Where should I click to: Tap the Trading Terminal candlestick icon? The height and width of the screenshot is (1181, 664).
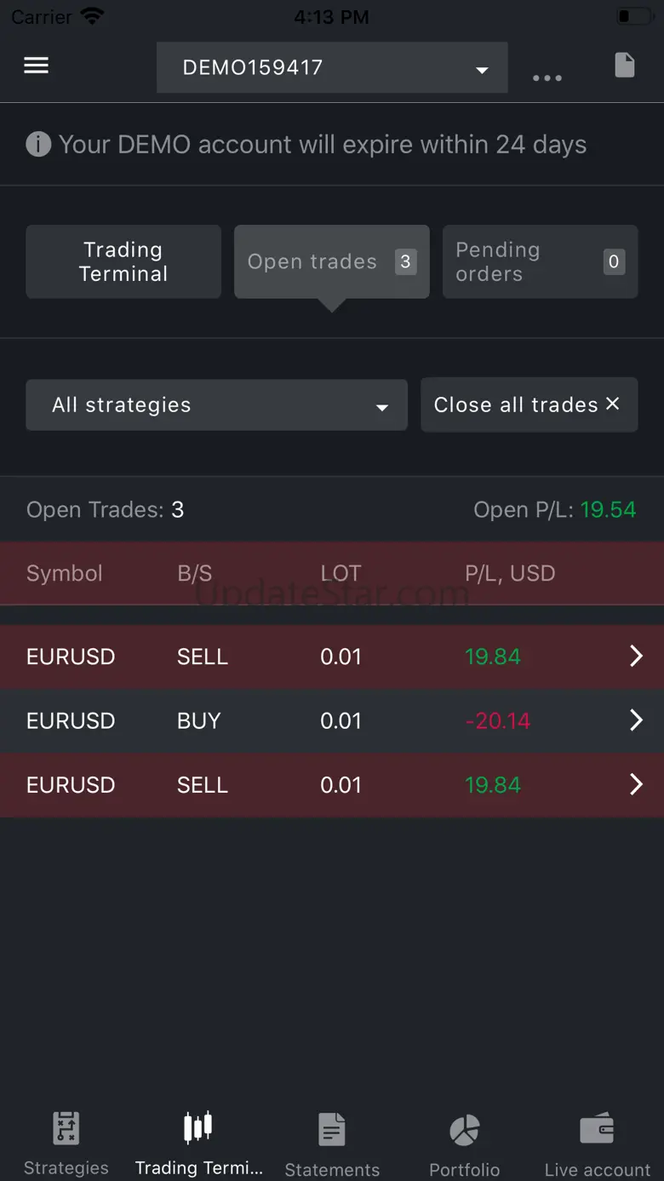pyautogui.click(x=198, y=1128)
